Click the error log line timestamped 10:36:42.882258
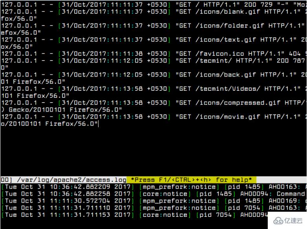The image size is (307, 229). coord(153,194)
